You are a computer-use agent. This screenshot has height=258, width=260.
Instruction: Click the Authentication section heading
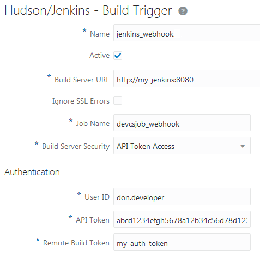pos(32,172)
